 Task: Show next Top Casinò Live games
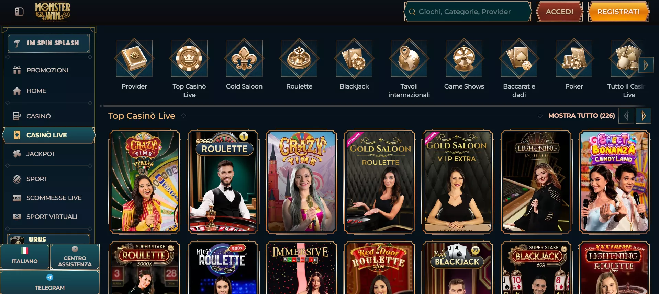(643, 116)
